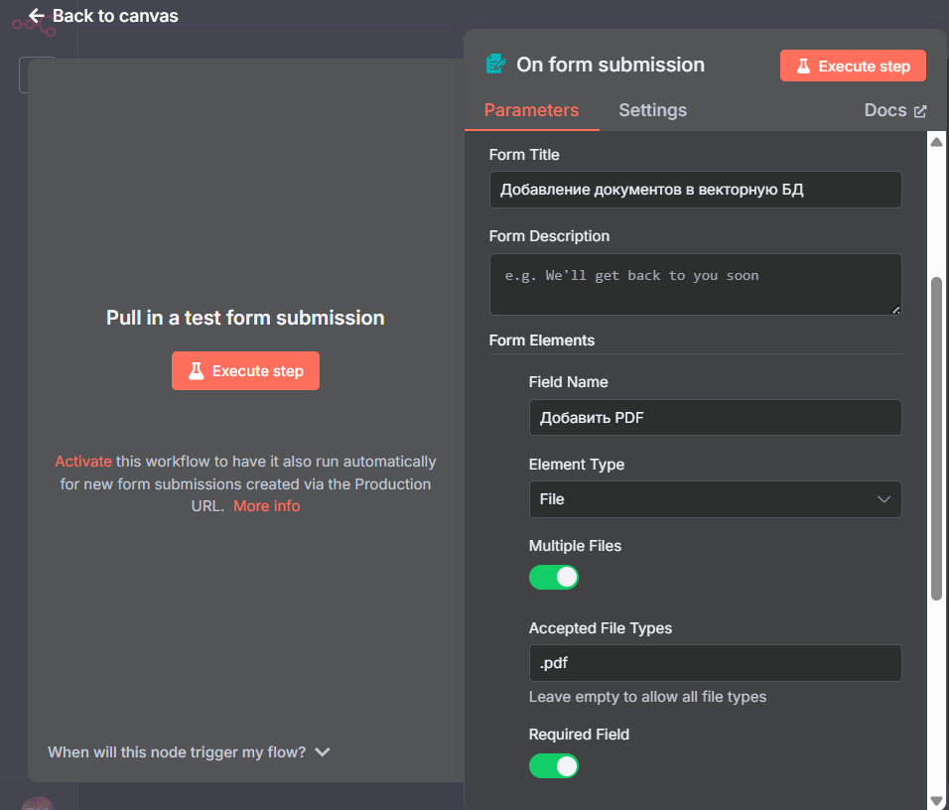This screenshot has width=949, height=810.
Task: Click the Docs external link icon
Action: click(x=920, y=111)
